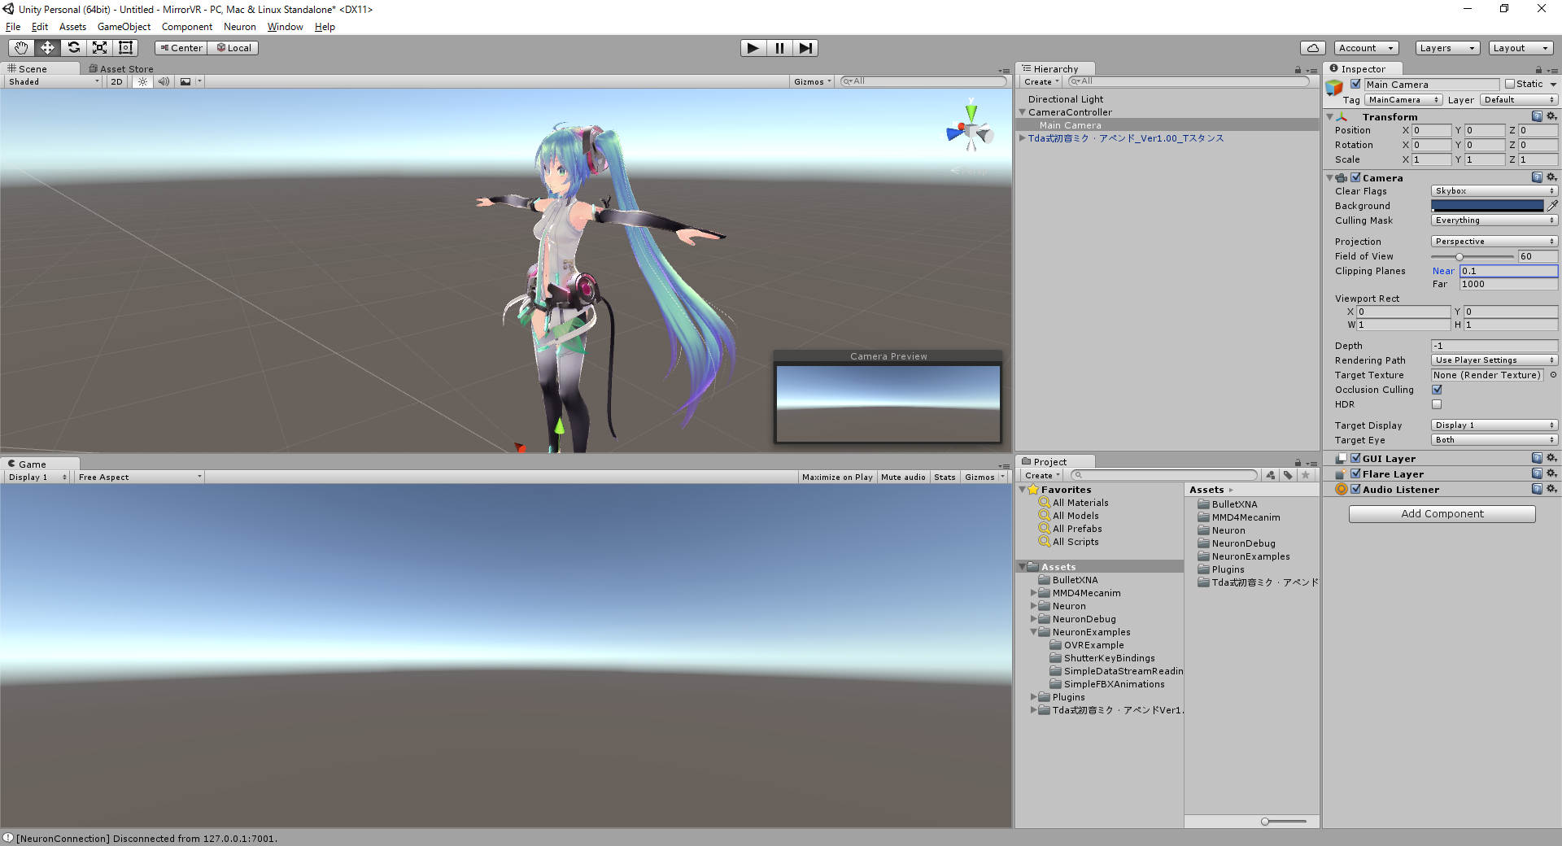Open the camera Background color swatch
This screenshot has width=1562, height=846.
point(1486,205)
